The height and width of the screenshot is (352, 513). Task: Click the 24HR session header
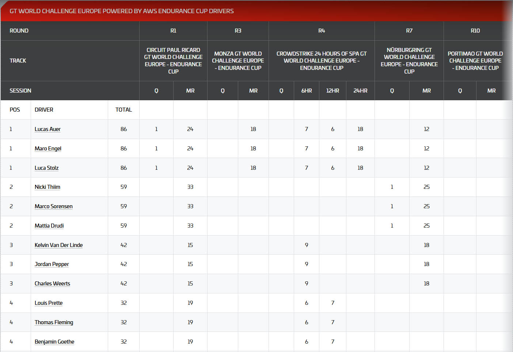click(360, 91)
